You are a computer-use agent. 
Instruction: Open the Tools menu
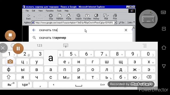tap(59, 11)
